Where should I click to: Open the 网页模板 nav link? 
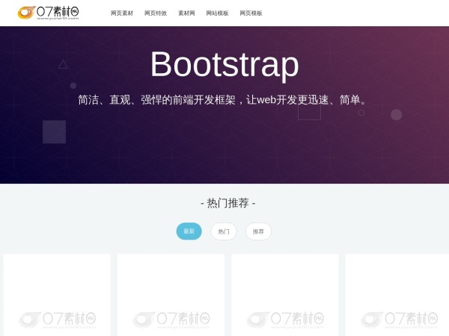click(251, 13)
